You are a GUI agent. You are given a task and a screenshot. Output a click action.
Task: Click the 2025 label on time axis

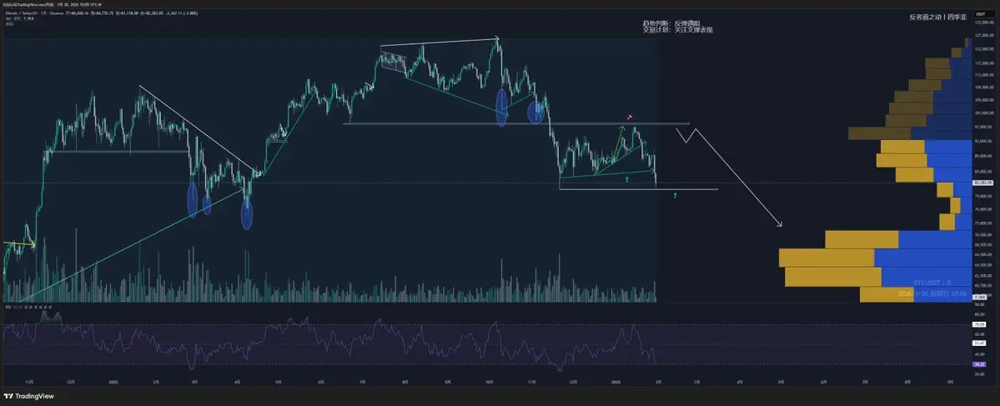(113, 383)
